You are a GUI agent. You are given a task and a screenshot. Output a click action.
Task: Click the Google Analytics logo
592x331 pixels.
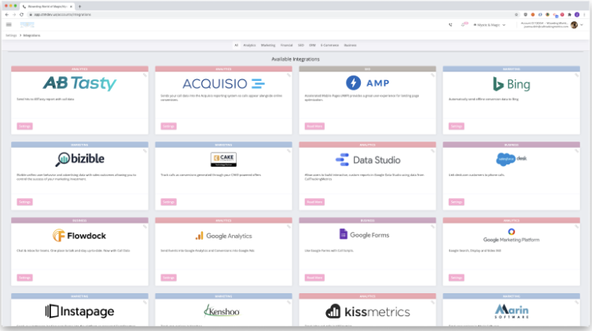tap(224, 235)
